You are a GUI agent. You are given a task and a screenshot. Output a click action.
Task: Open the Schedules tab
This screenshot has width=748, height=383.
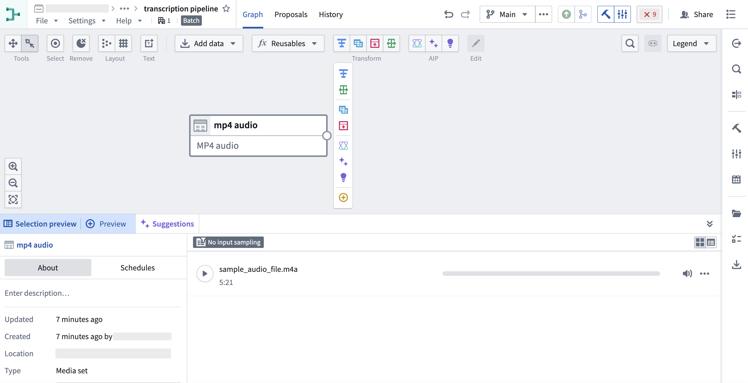click(138, 268)
